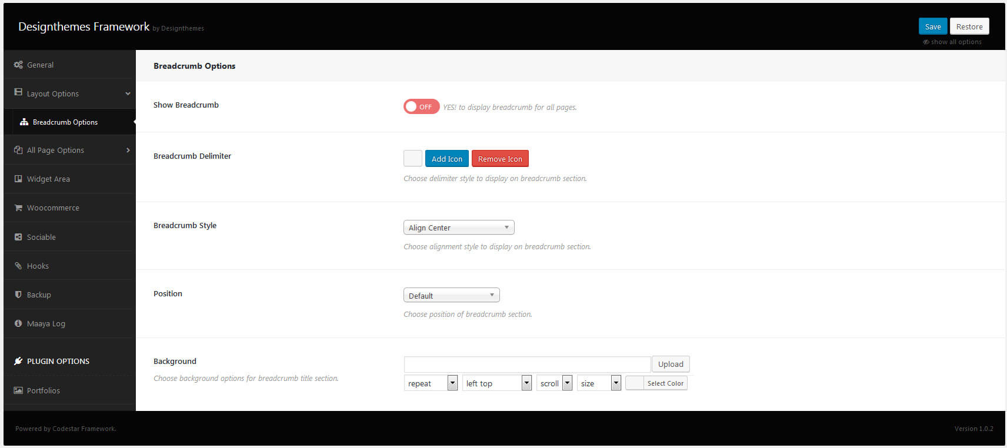This screenshot has height=448, width=1007.
Task: Open the Breadcrumb Style Align Center dropdown
Action: [459, 228]
